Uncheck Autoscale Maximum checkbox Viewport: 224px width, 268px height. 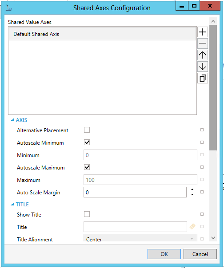[x=87, y=167]
